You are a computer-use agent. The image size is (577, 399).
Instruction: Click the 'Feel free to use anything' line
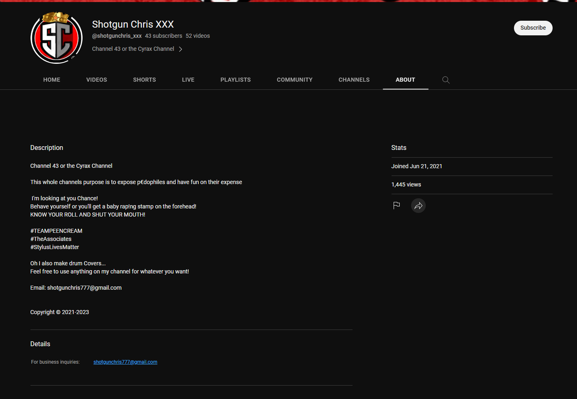point(110,271)
